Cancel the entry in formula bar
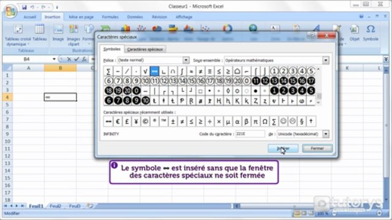Image resolution: width=392 pixels, height=220 pixels. [x=69, y=59]
